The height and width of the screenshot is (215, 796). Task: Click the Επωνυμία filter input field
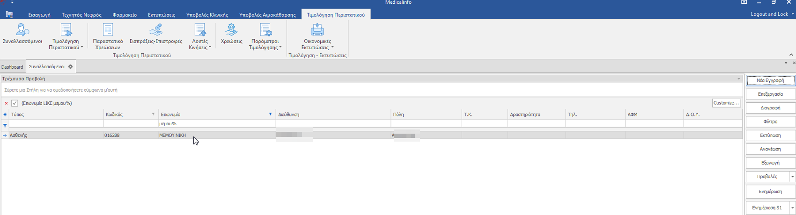216,124
